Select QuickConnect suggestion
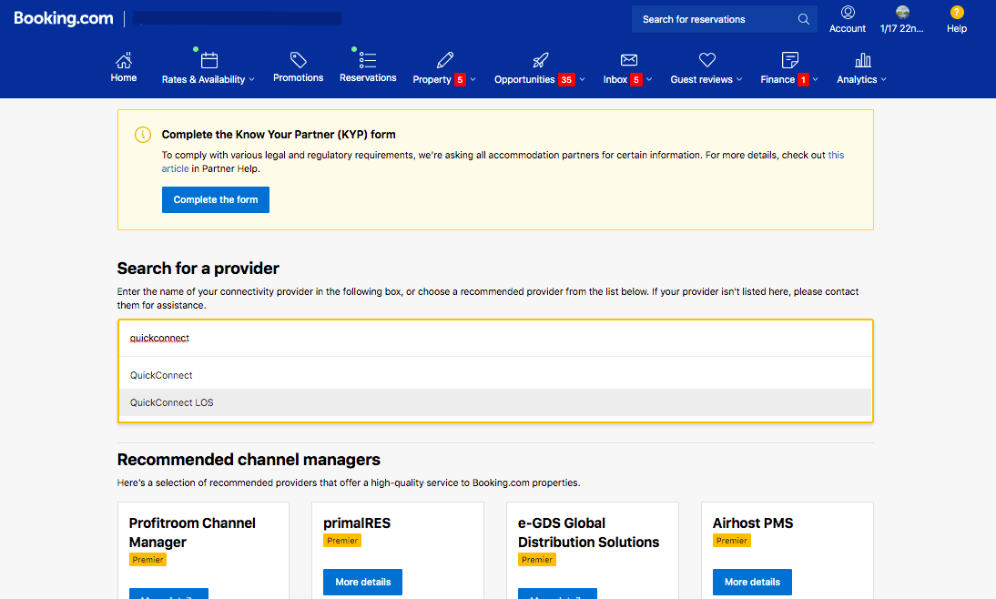The image size is (996, 599). [495, 375]
